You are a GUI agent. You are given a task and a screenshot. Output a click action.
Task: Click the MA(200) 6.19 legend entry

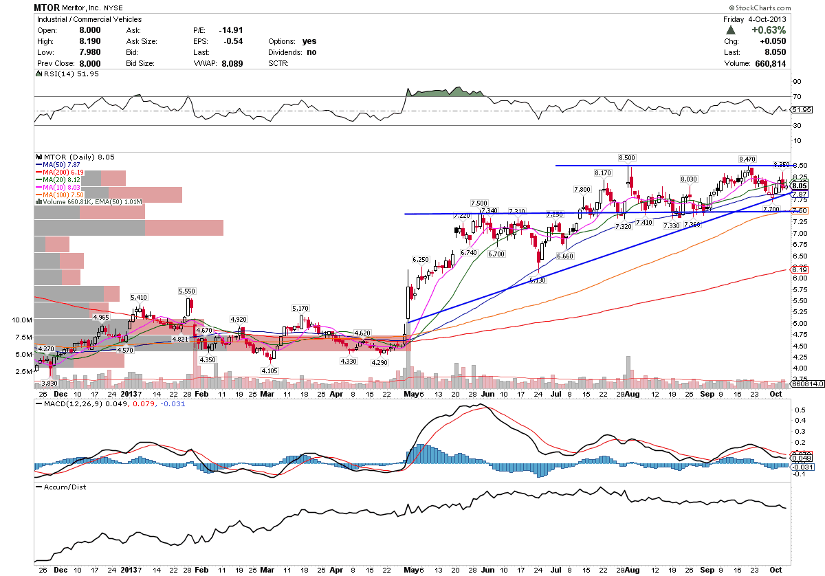point(60,173)
